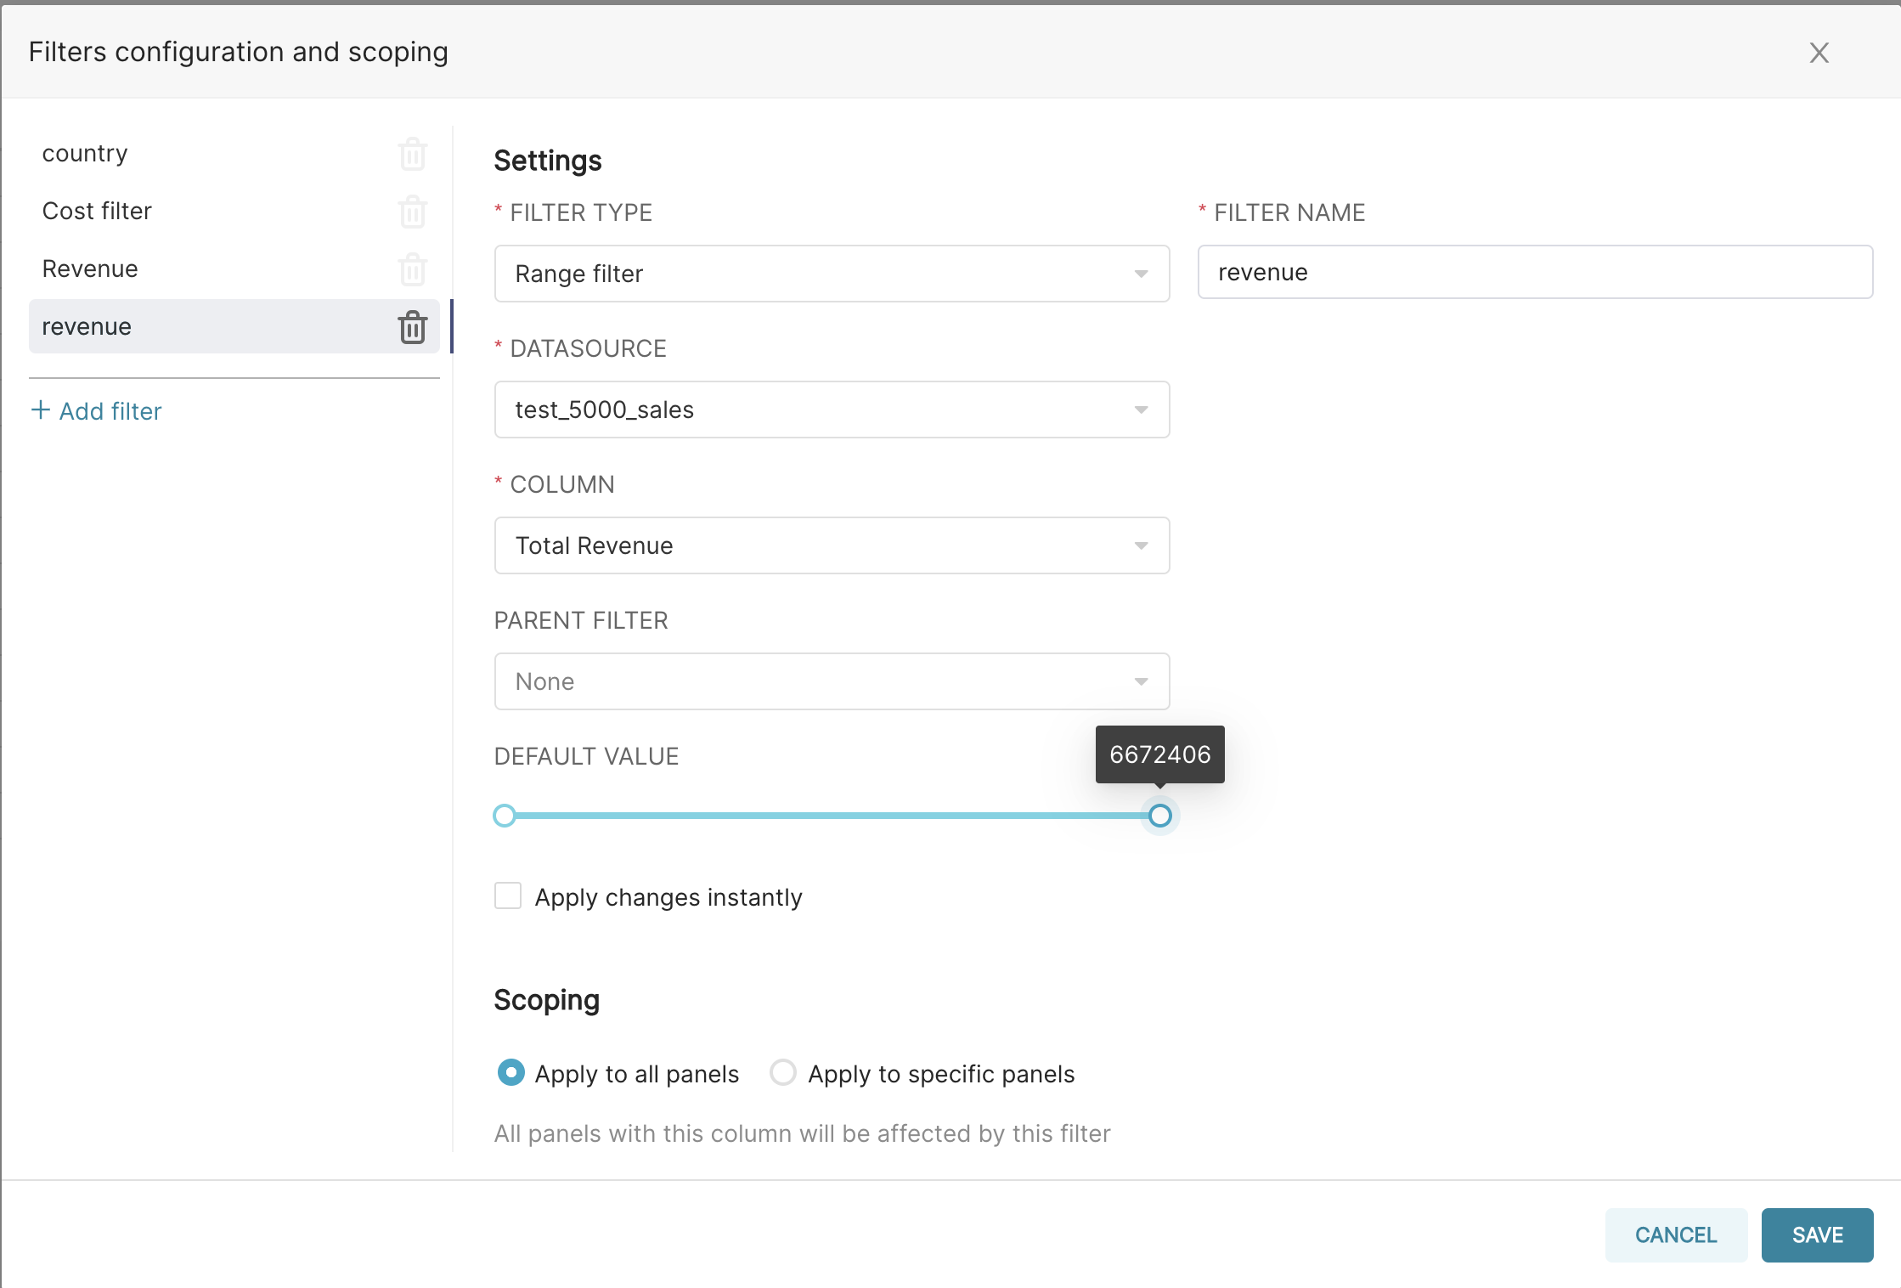Close the Filters configuration dialog

click(x=1819, y=53)
